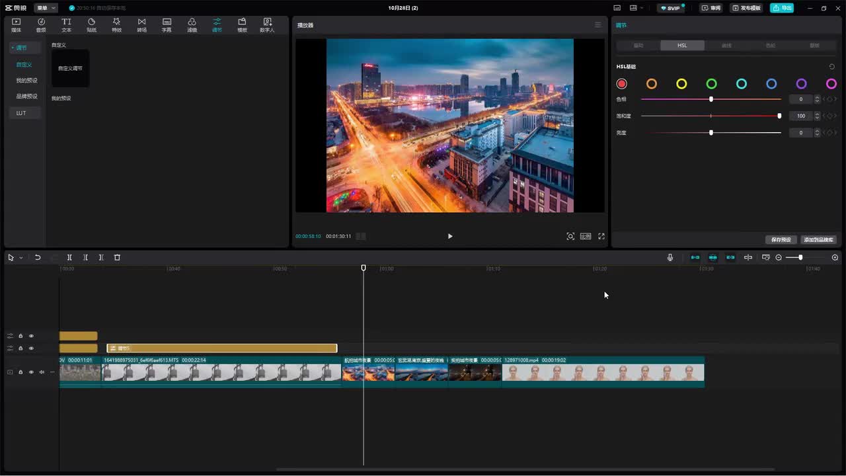
Task: Select the green HSL color ring
Action: click(711, 84)
